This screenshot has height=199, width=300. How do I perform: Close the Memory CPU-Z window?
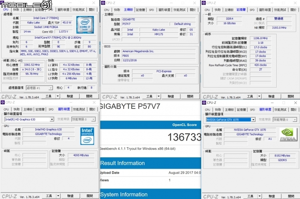[x=295, y=3]
